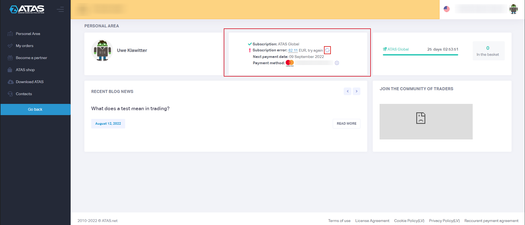Click the 'Uwe Klawitter' user name

132,50
